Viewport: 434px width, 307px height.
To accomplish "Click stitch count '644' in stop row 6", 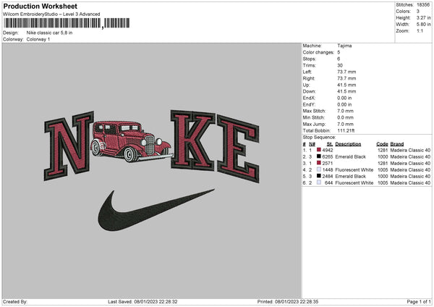I will tap(329, 183).
